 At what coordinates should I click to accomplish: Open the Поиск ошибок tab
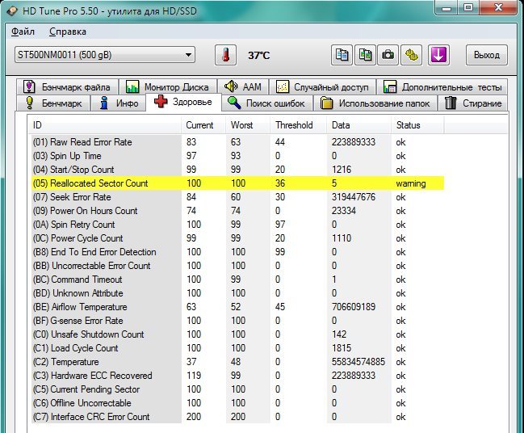click(x=266, y=103)
